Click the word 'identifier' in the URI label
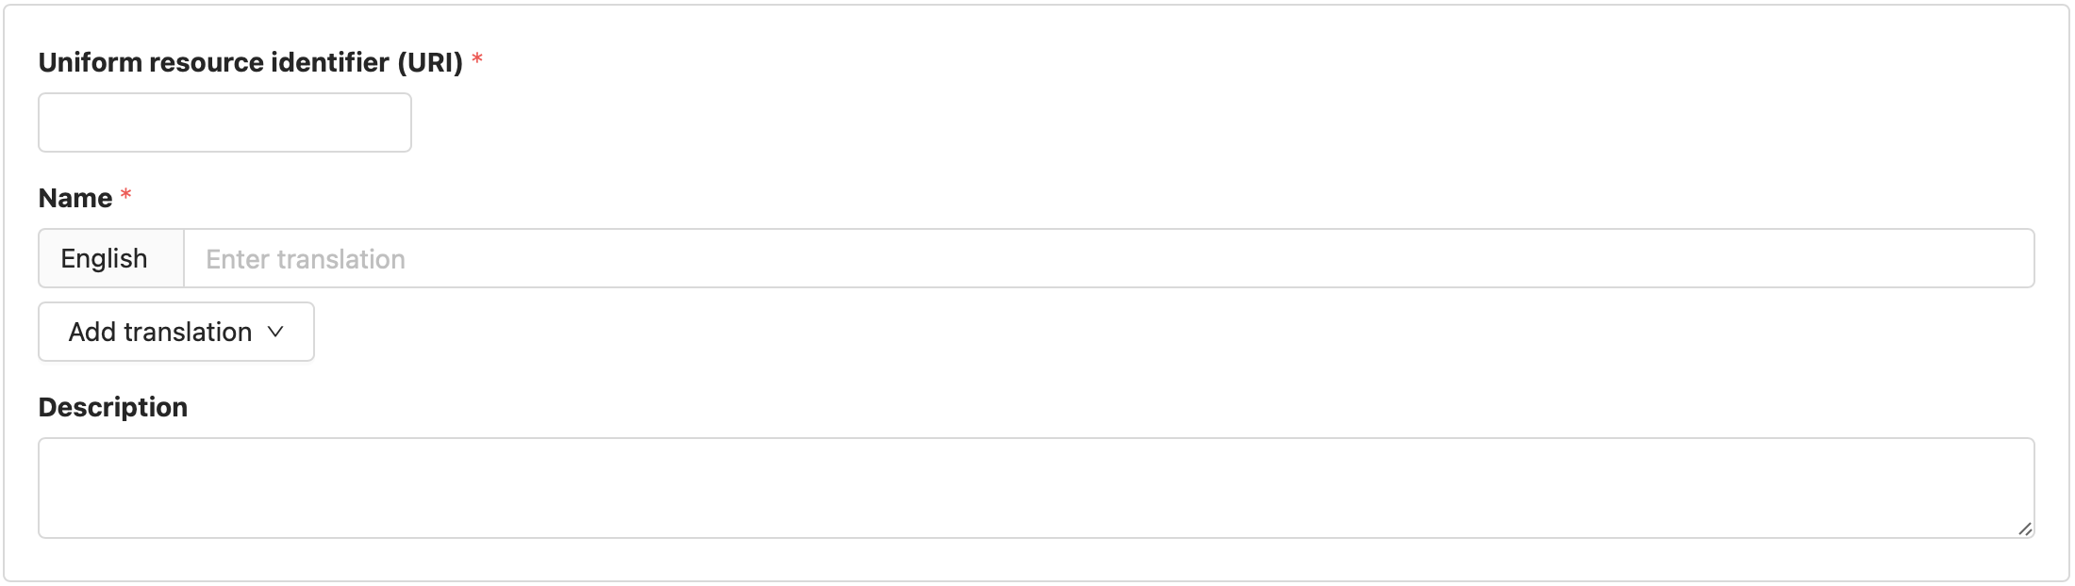The height and width of the screenshot is (586, 2075). (x=330, y=62)
